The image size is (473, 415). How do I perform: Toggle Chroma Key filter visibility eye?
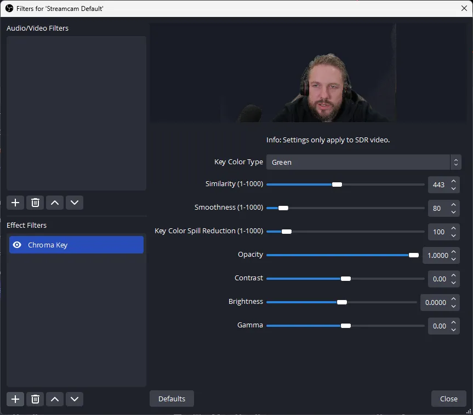17,245
